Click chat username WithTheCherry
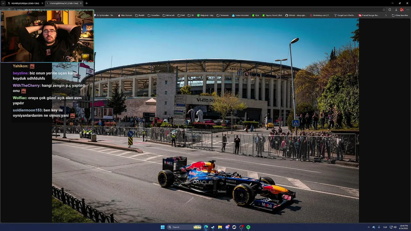This screenshot has width=411, height=231. pos(27,86)
